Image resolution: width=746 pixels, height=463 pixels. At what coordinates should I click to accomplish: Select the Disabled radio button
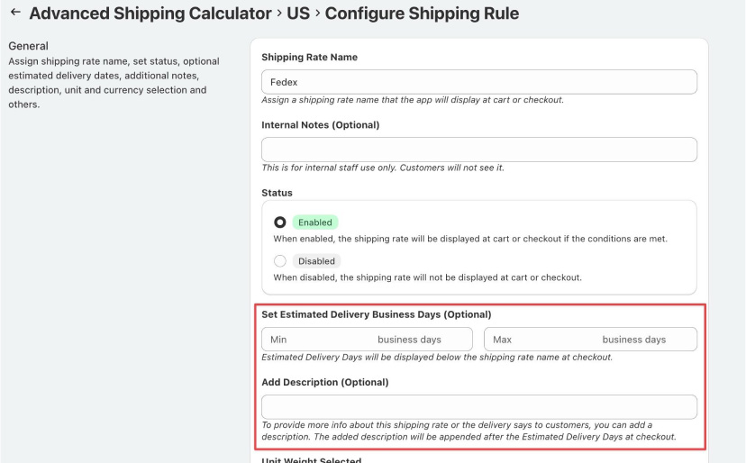click(x=279, y=260)
